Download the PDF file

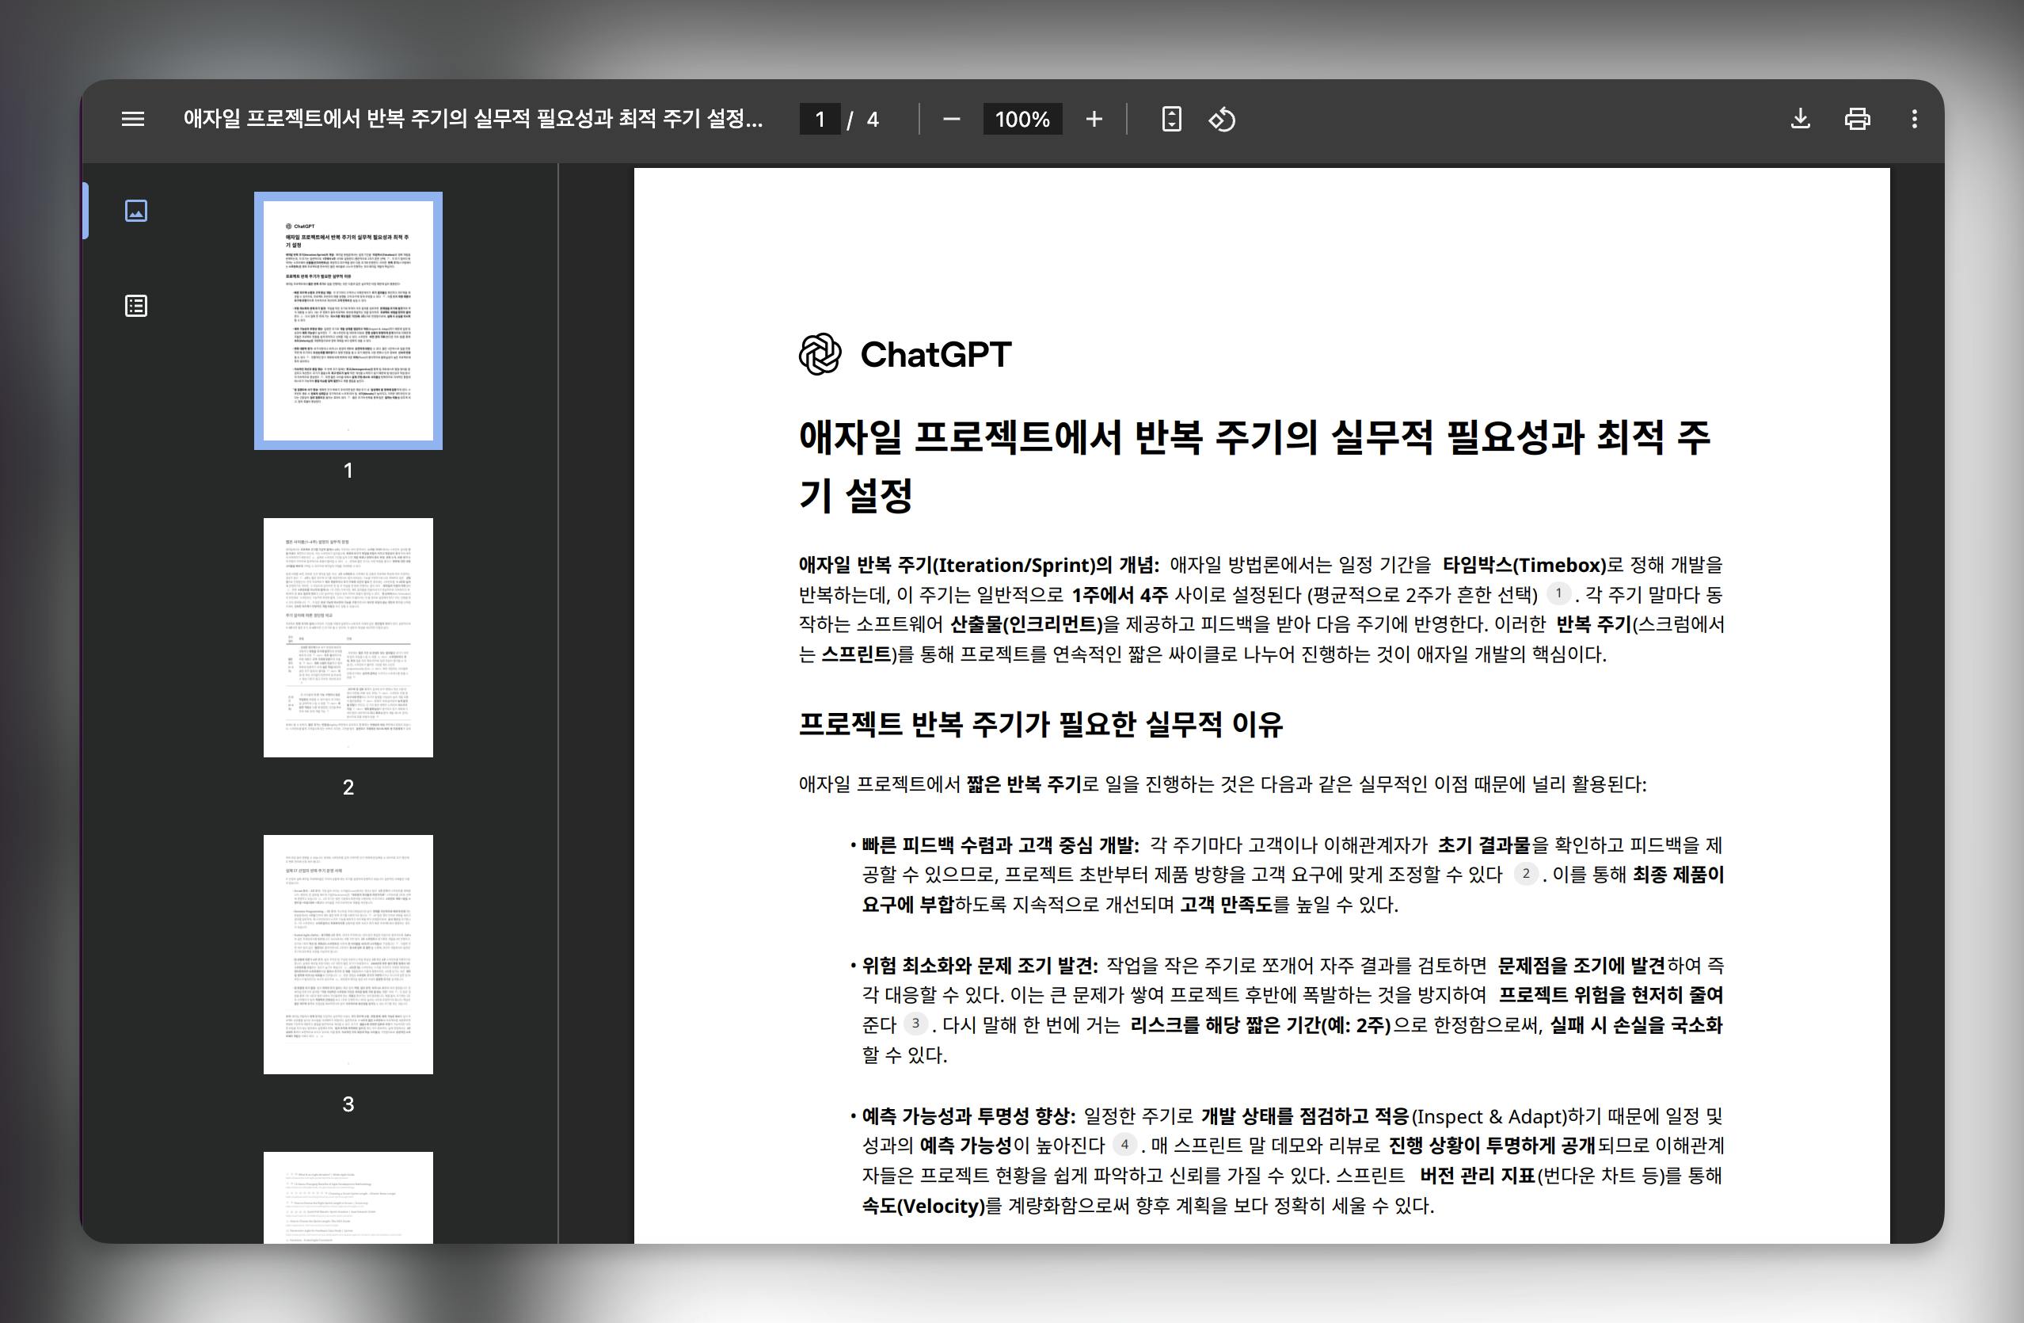point(1801,119)
